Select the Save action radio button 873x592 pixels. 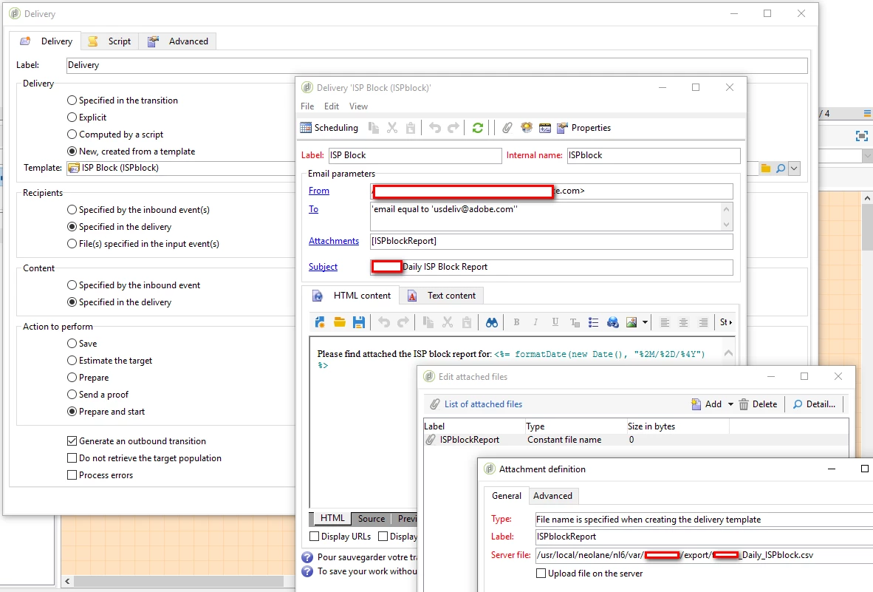[x=72, y=344]
